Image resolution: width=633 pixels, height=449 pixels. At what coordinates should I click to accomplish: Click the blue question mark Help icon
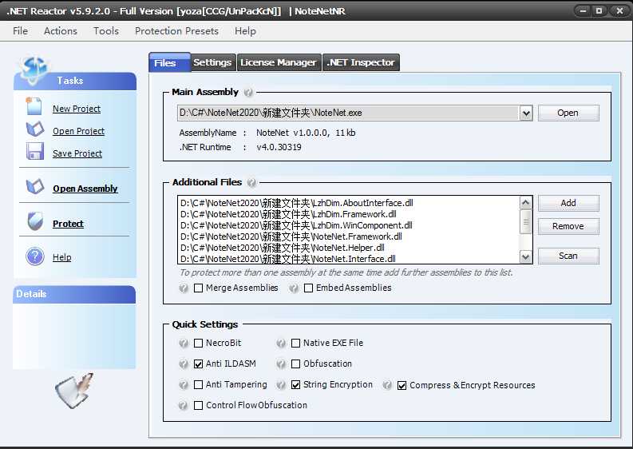click(35, 256)
